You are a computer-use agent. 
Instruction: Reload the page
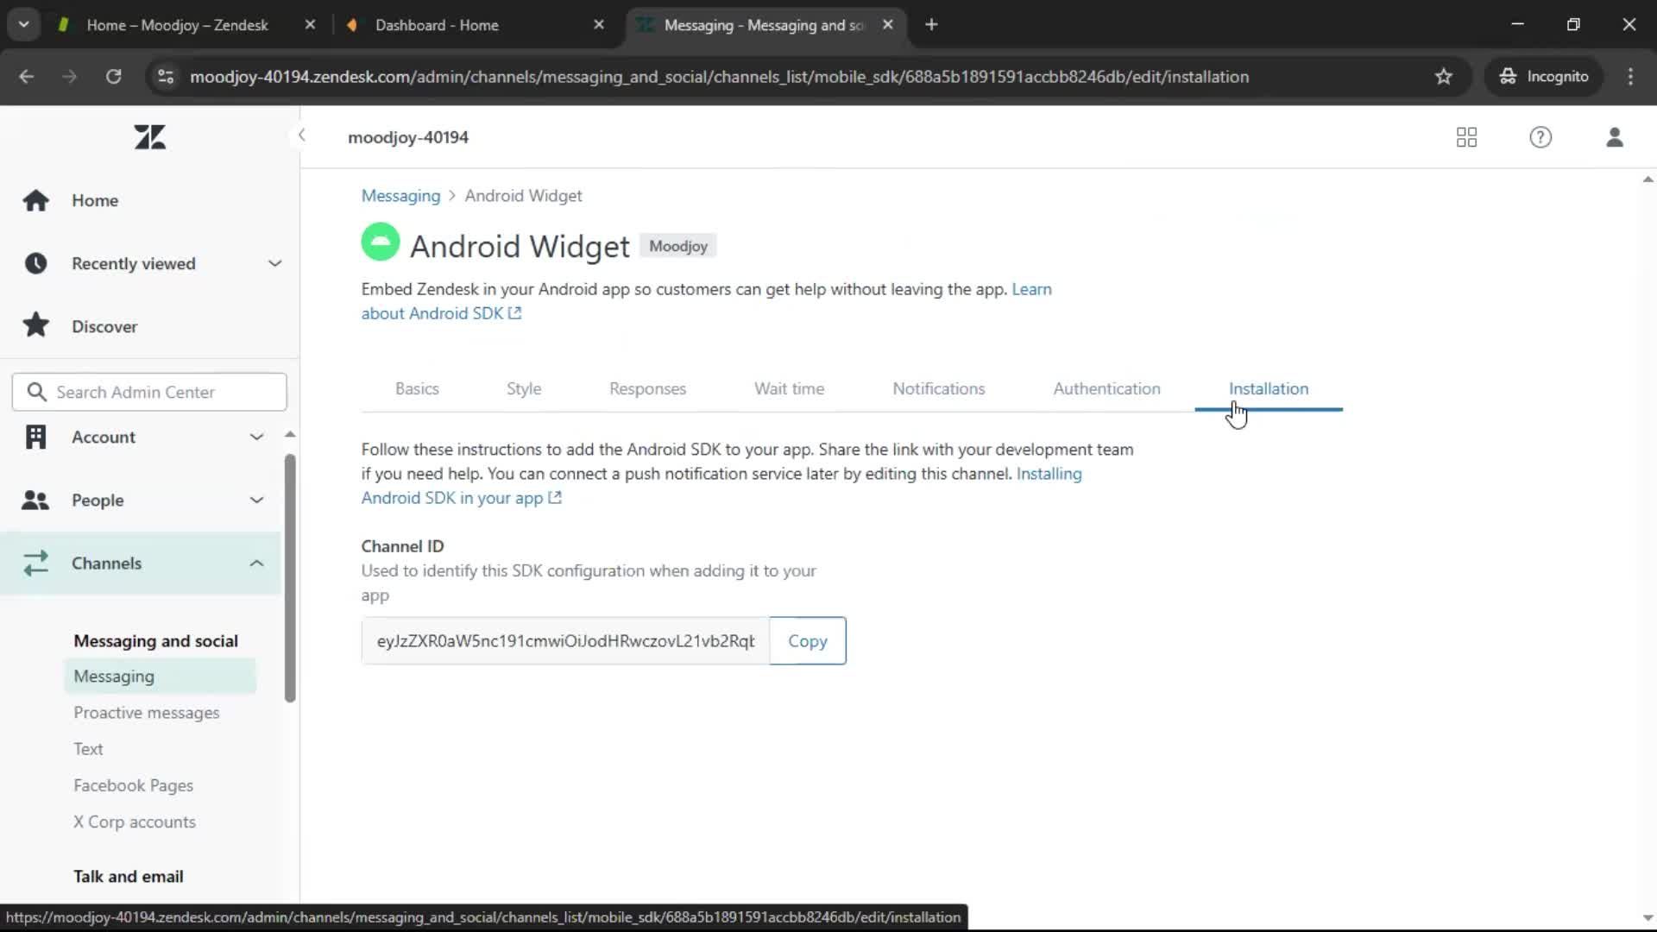pos(113,77)
